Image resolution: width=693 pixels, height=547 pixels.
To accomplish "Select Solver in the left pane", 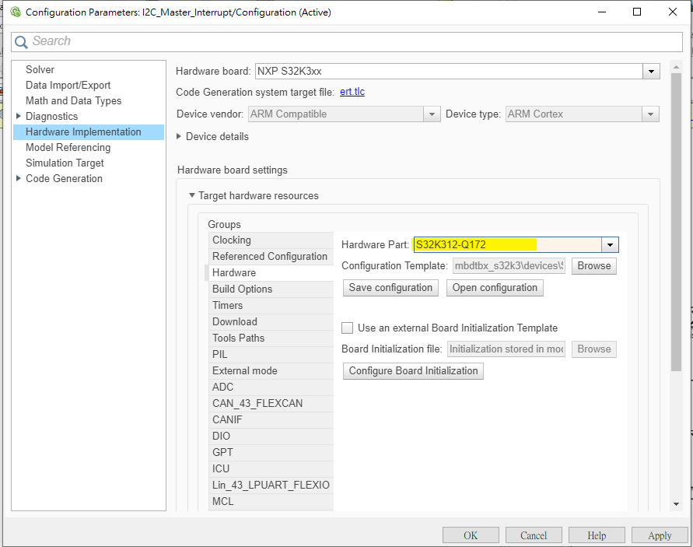I will click(x=40, y=69).
